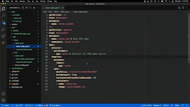
Task: Change language mode via YAML indicator
Action: tap(177, 105)
